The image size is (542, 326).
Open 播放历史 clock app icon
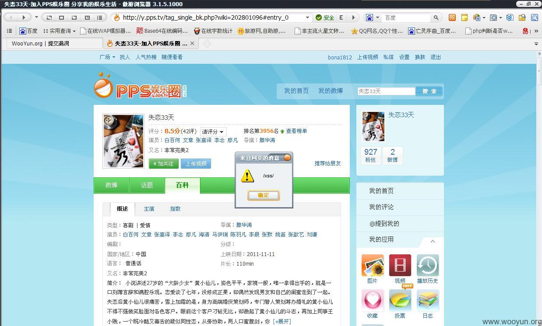[x=428, y=265]
